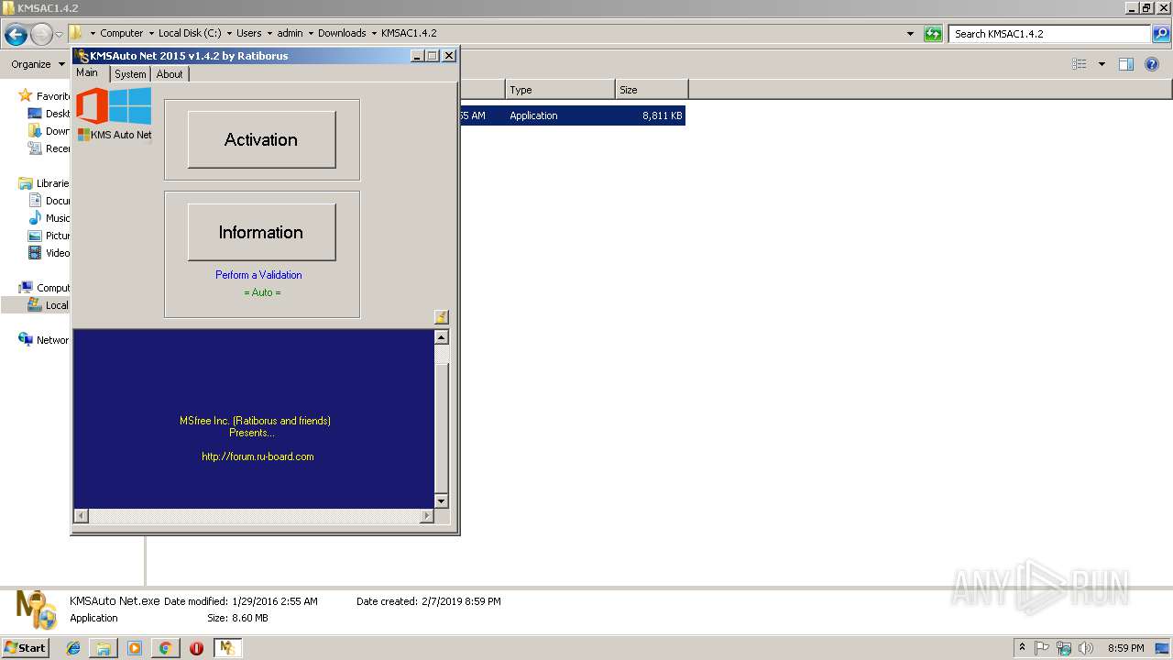
Task: Click the KMSAuto file icon in the details pane
Action: pos(37,610)
